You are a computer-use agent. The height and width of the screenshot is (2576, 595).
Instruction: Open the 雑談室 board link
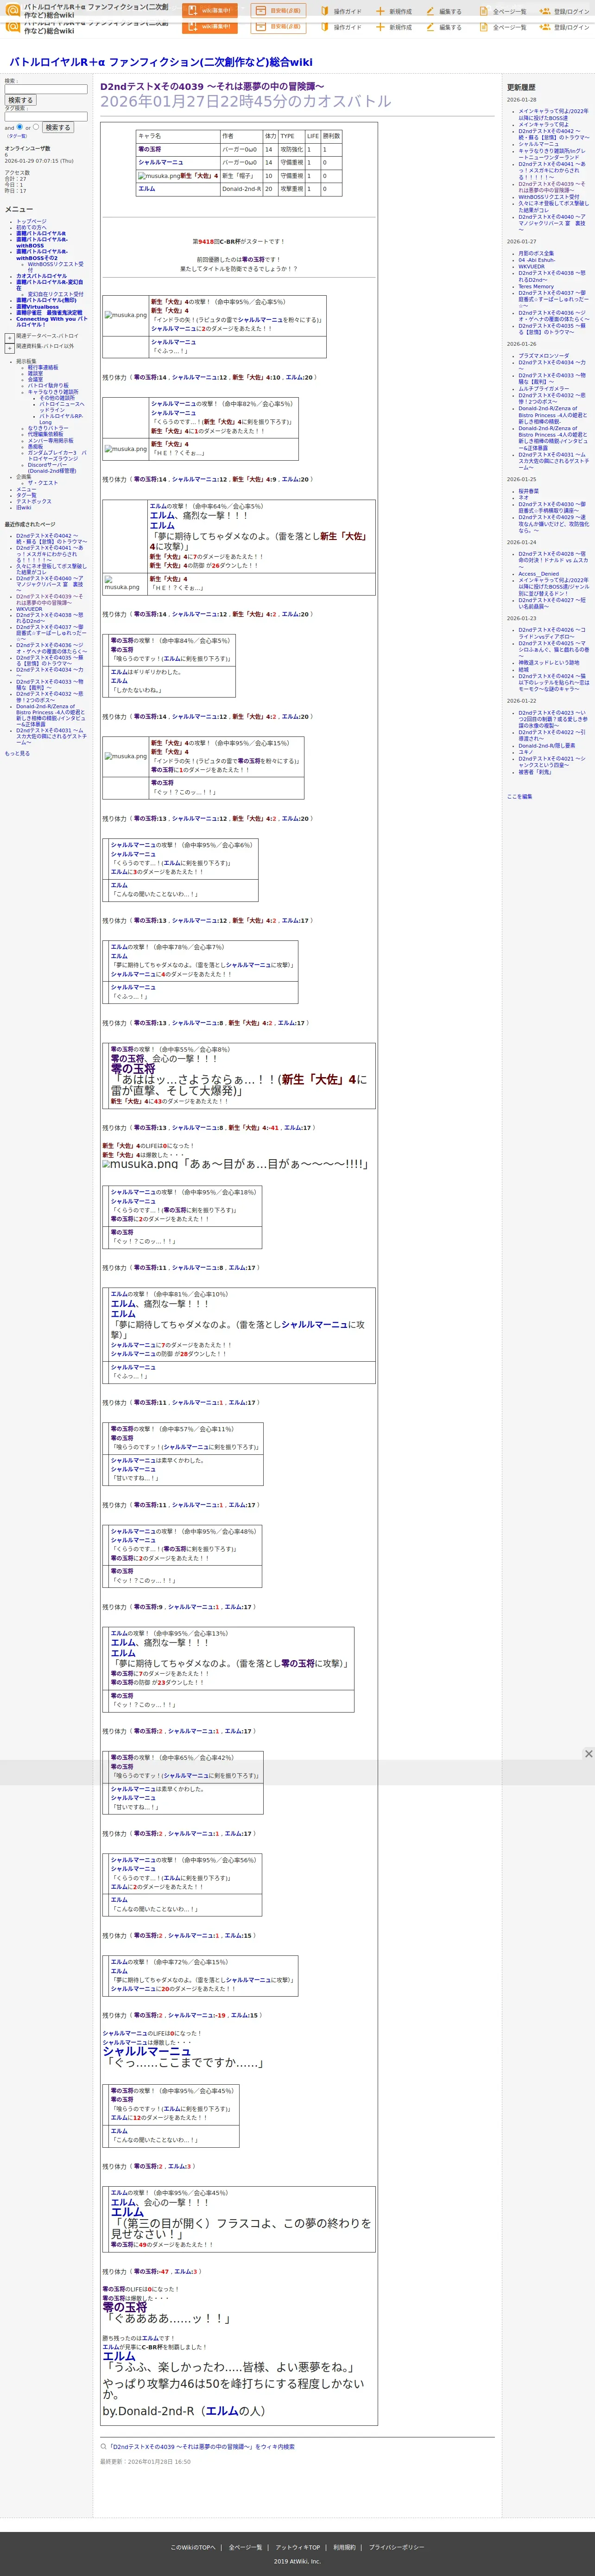(x=36, y=373)
